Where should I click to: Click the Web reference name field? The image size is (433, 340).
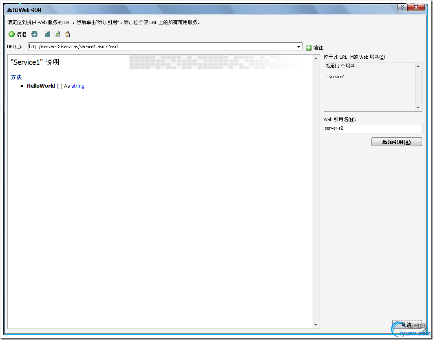pos(373,128)
